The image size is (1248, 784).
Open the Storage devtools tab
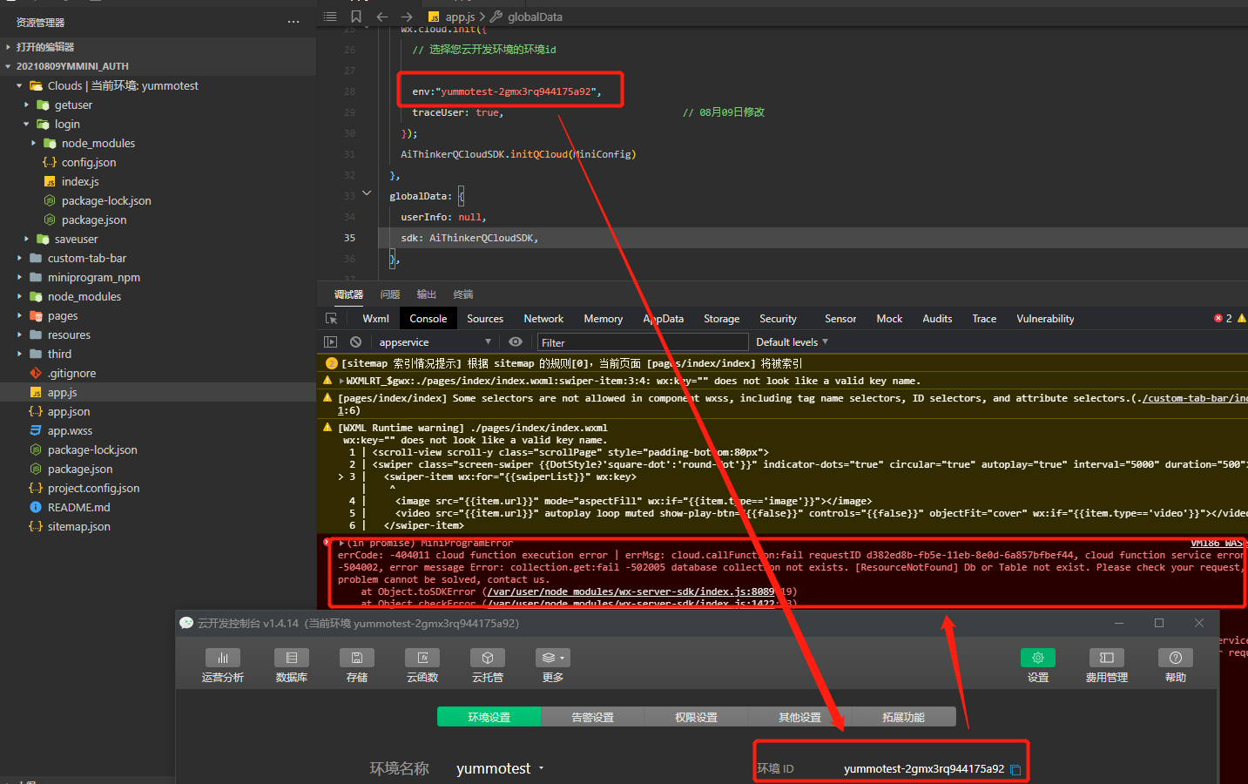[x=721, y=319]
